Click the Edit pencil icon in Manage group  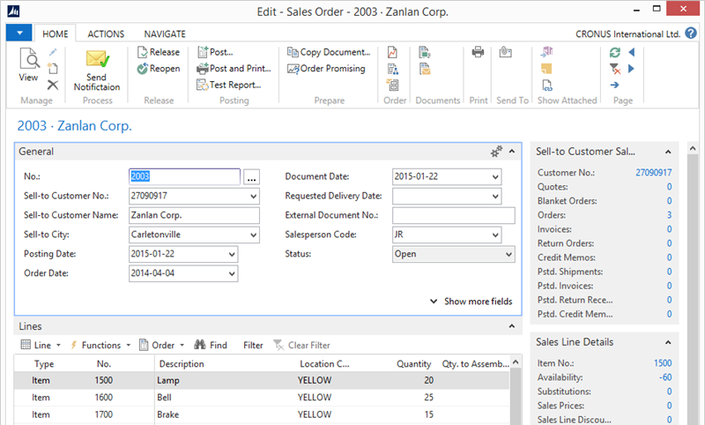click(53, 52)
